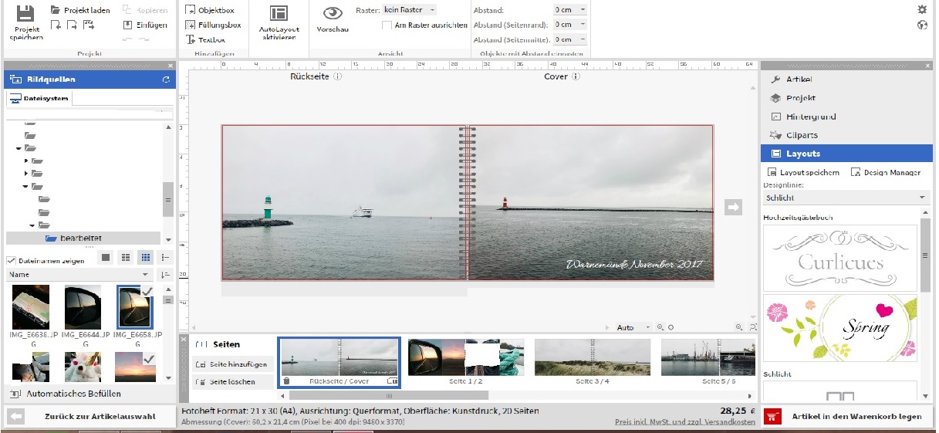The width and height of the screenshot is (939, 433).
Task: Switch to small grid view icon
Action: tap(146, 257)
